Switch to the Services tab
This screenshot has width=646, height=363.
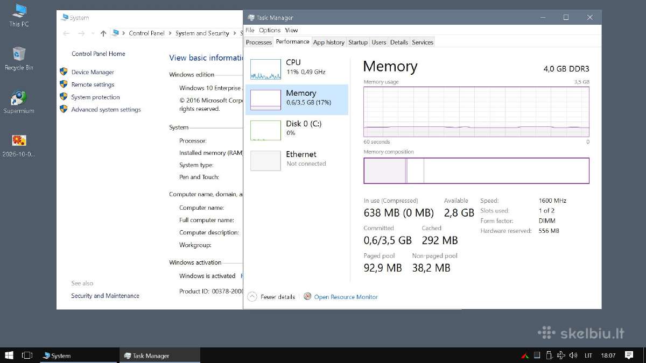coord(423,42)
